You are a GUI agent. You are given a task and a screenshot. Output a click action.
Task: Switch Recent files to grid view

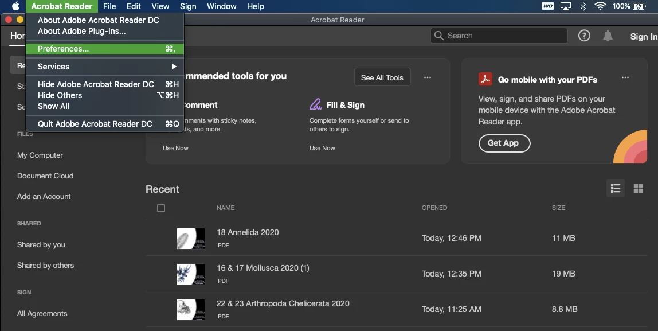point(639,188)
